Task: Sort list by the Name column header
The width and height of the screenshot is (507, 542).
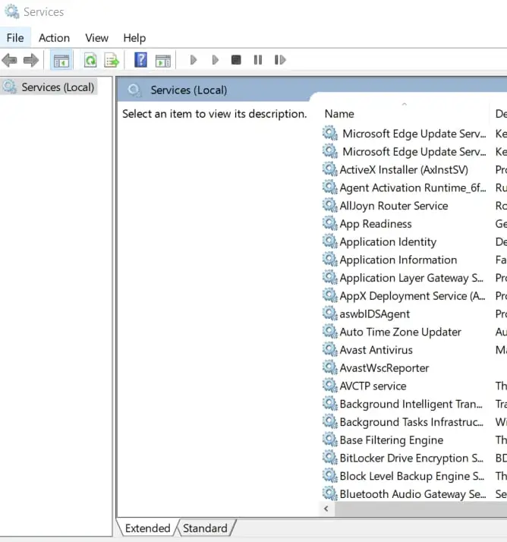Action: 405,113
